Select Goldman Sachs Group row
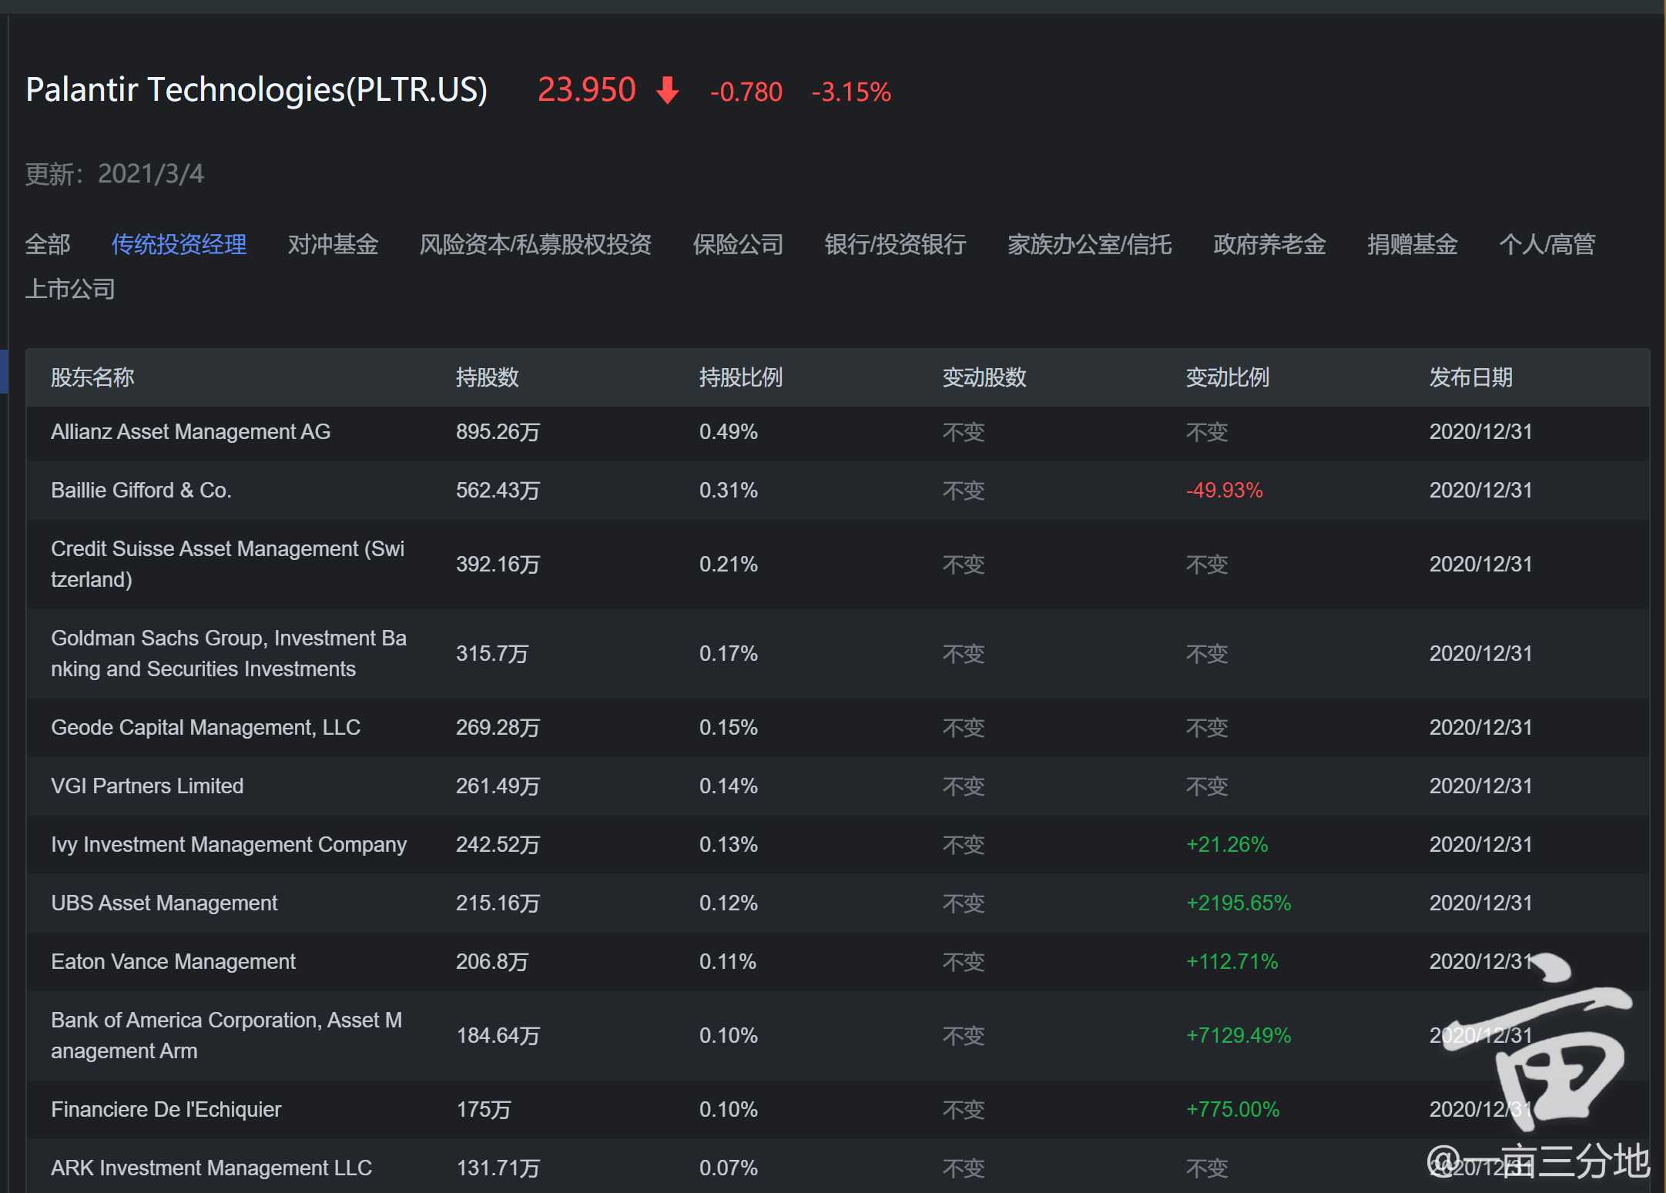This screenshot has height=1193, width=1666. click(x=838, y=654)
